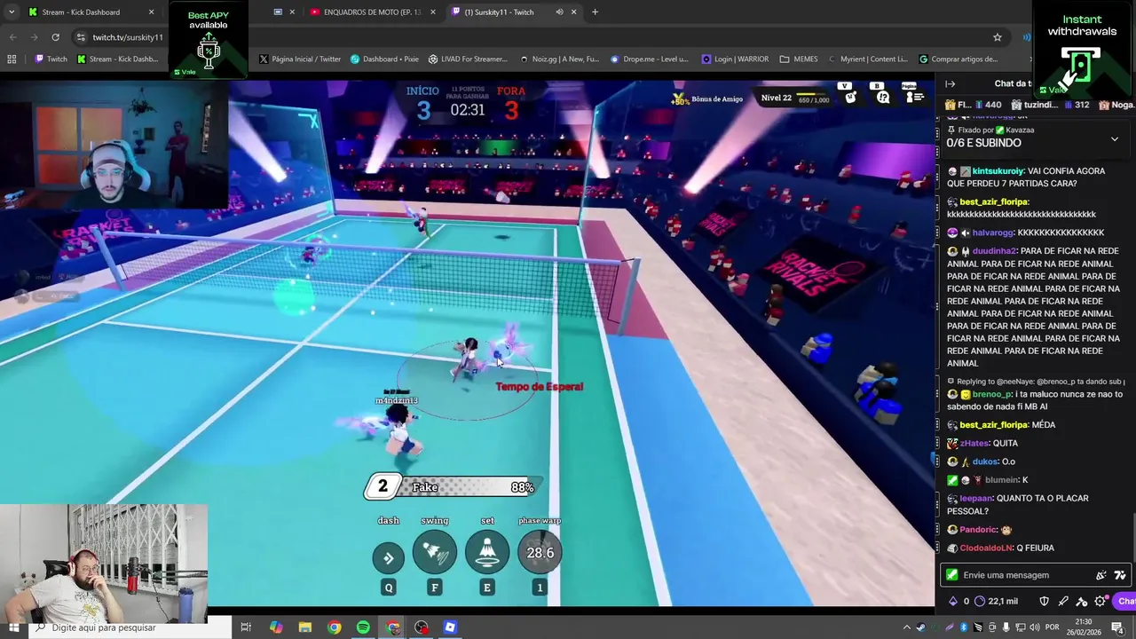
Task: Open File Explorer from the taskbar
Action: point(305,627)
